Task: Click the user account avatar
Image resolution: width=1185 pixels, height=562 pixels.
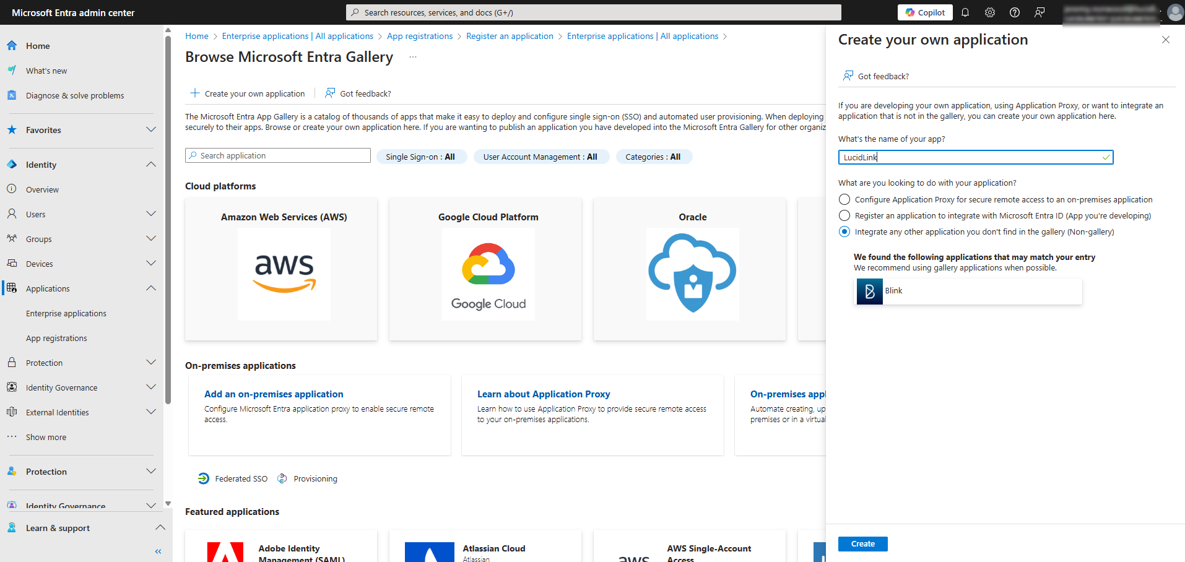Action: [1175, 12]
